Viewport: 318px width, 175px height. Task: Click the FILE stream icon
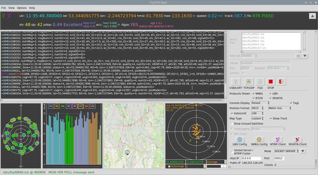click(x=260, y=82)
